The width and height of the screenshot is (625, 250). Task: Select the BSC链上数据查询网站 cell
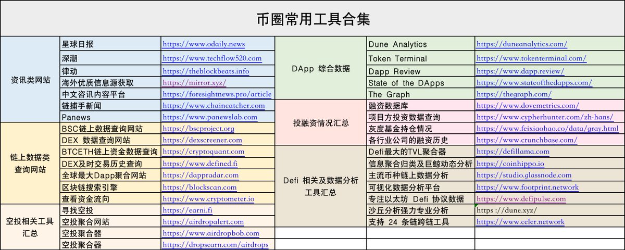(x=111, y=129)
